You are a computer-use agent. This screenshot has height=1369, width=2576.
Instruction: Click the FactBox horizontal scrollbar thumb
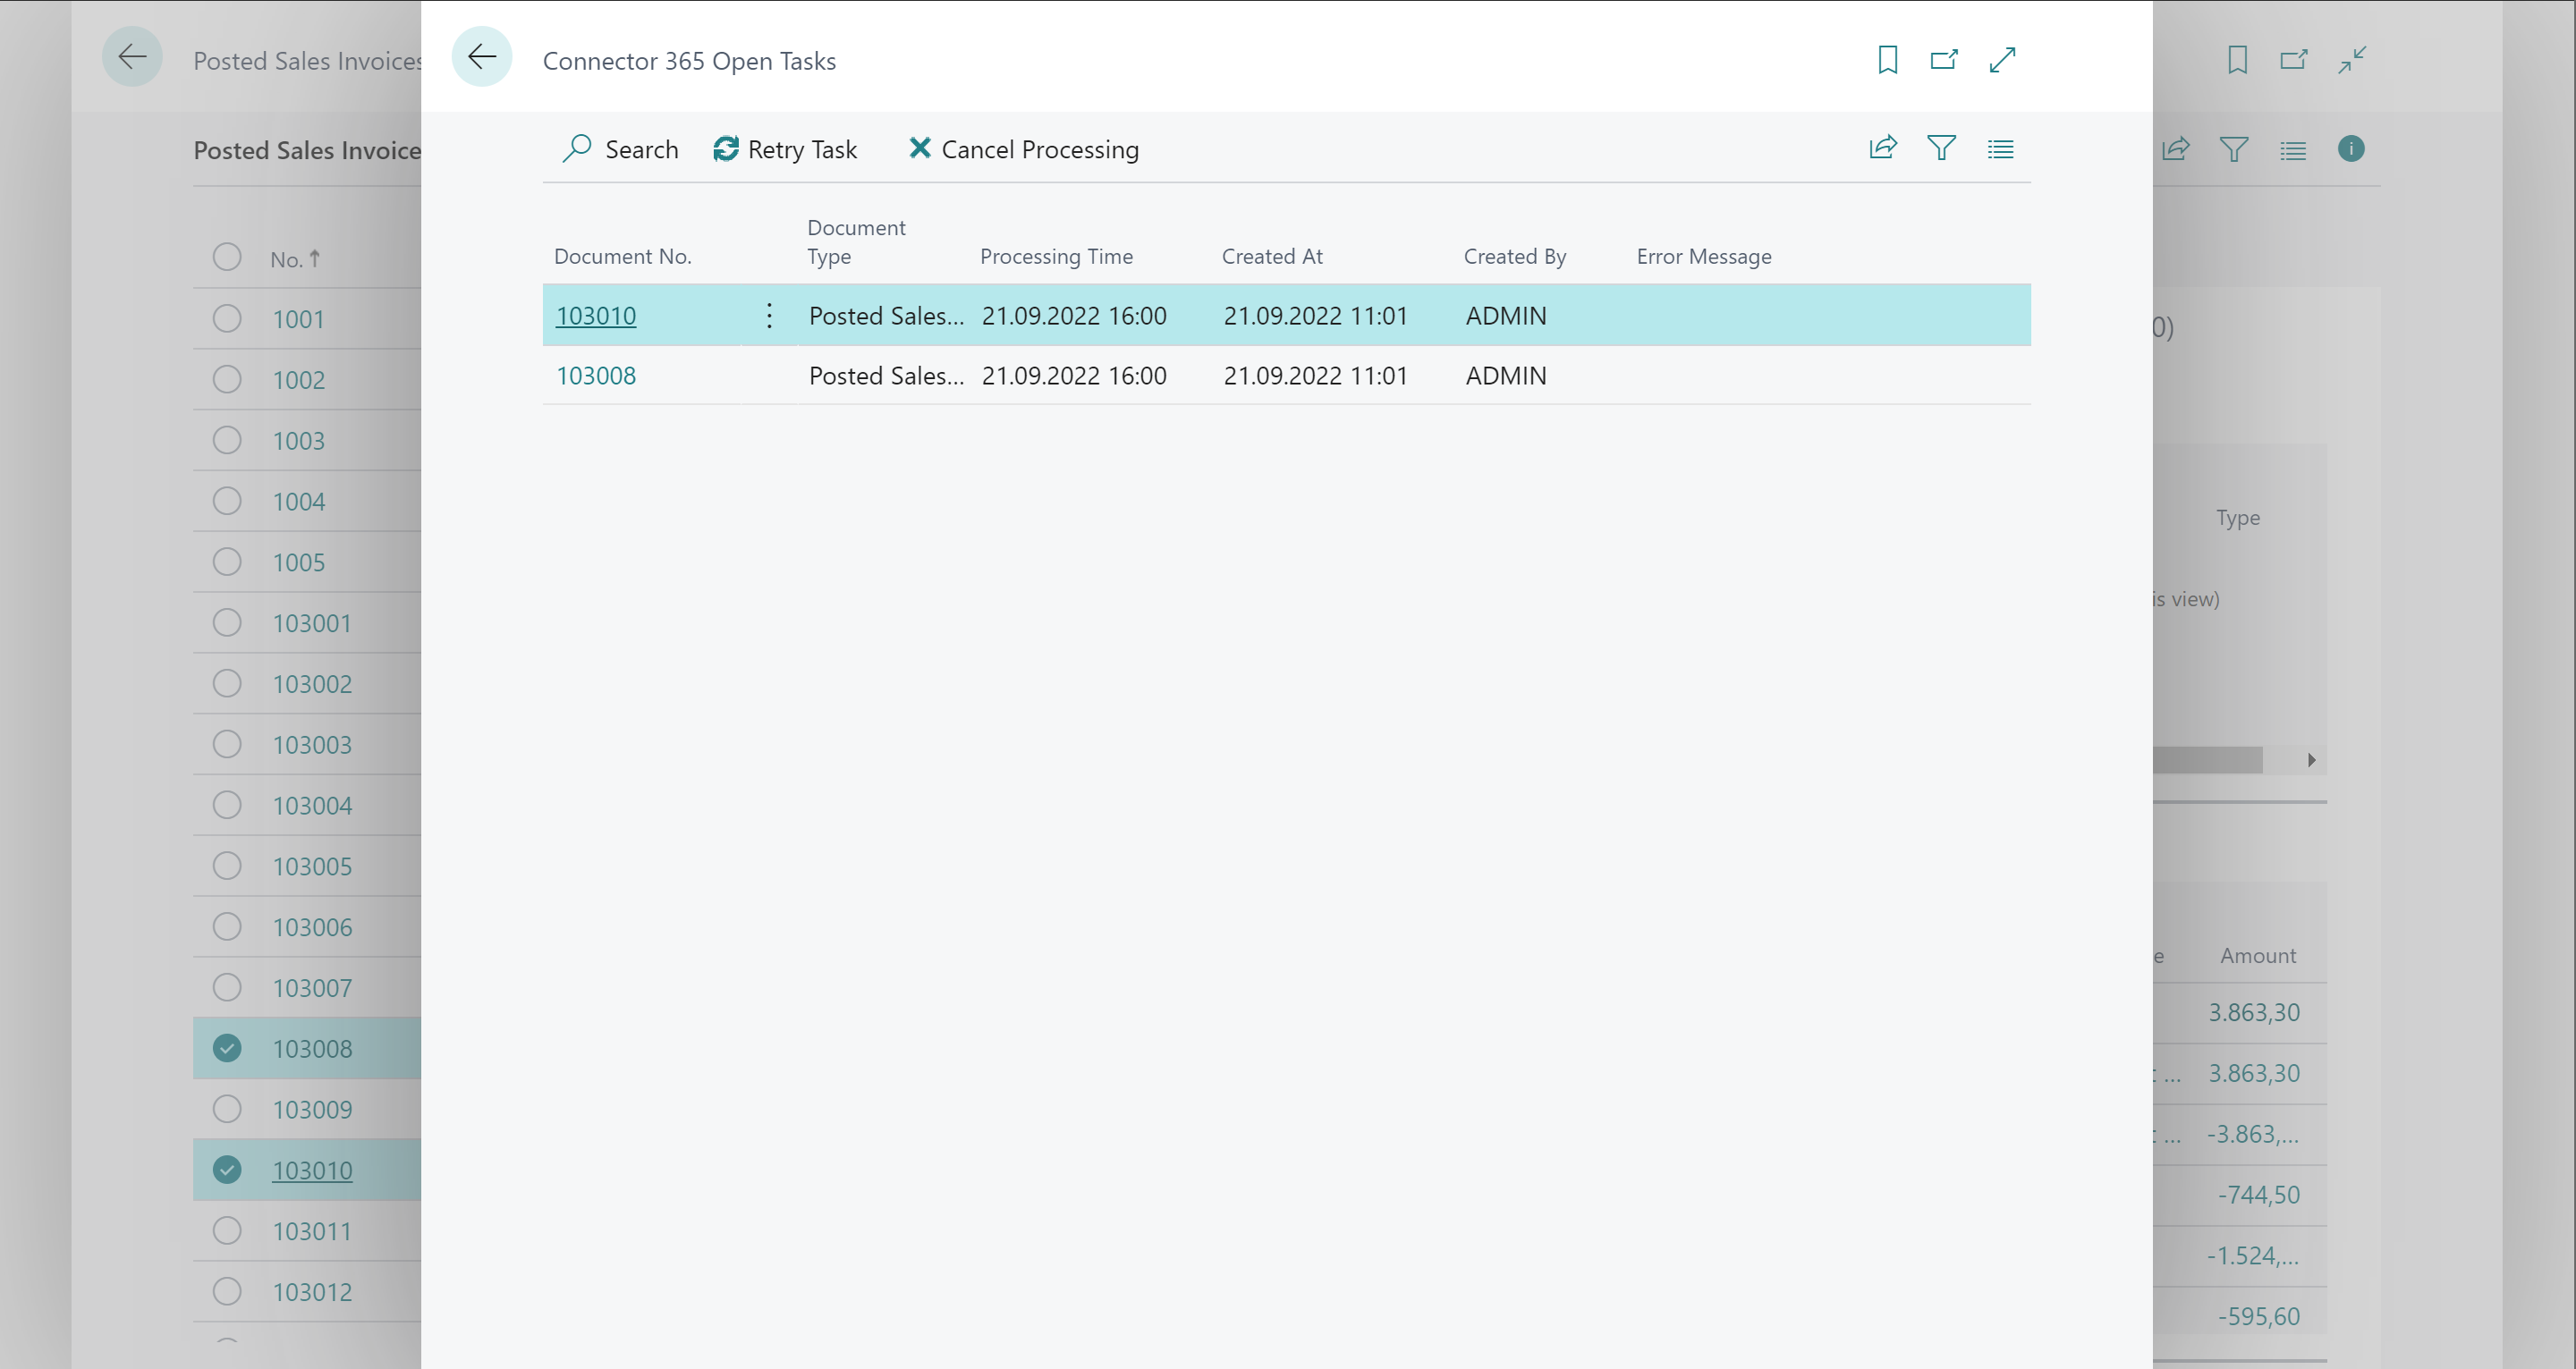click(x=2208, y=760)
